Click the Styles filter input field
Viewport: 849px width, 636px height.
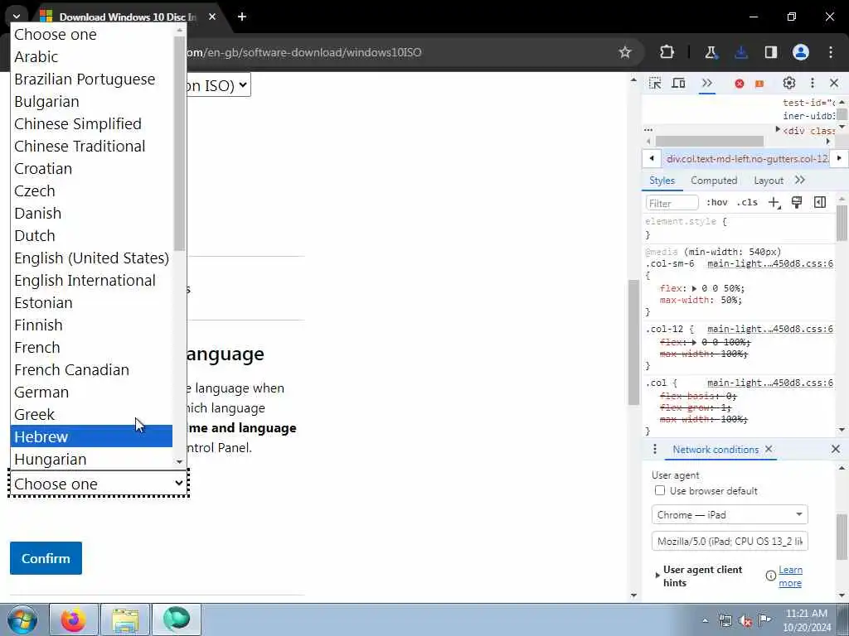[x=672, y=203]
